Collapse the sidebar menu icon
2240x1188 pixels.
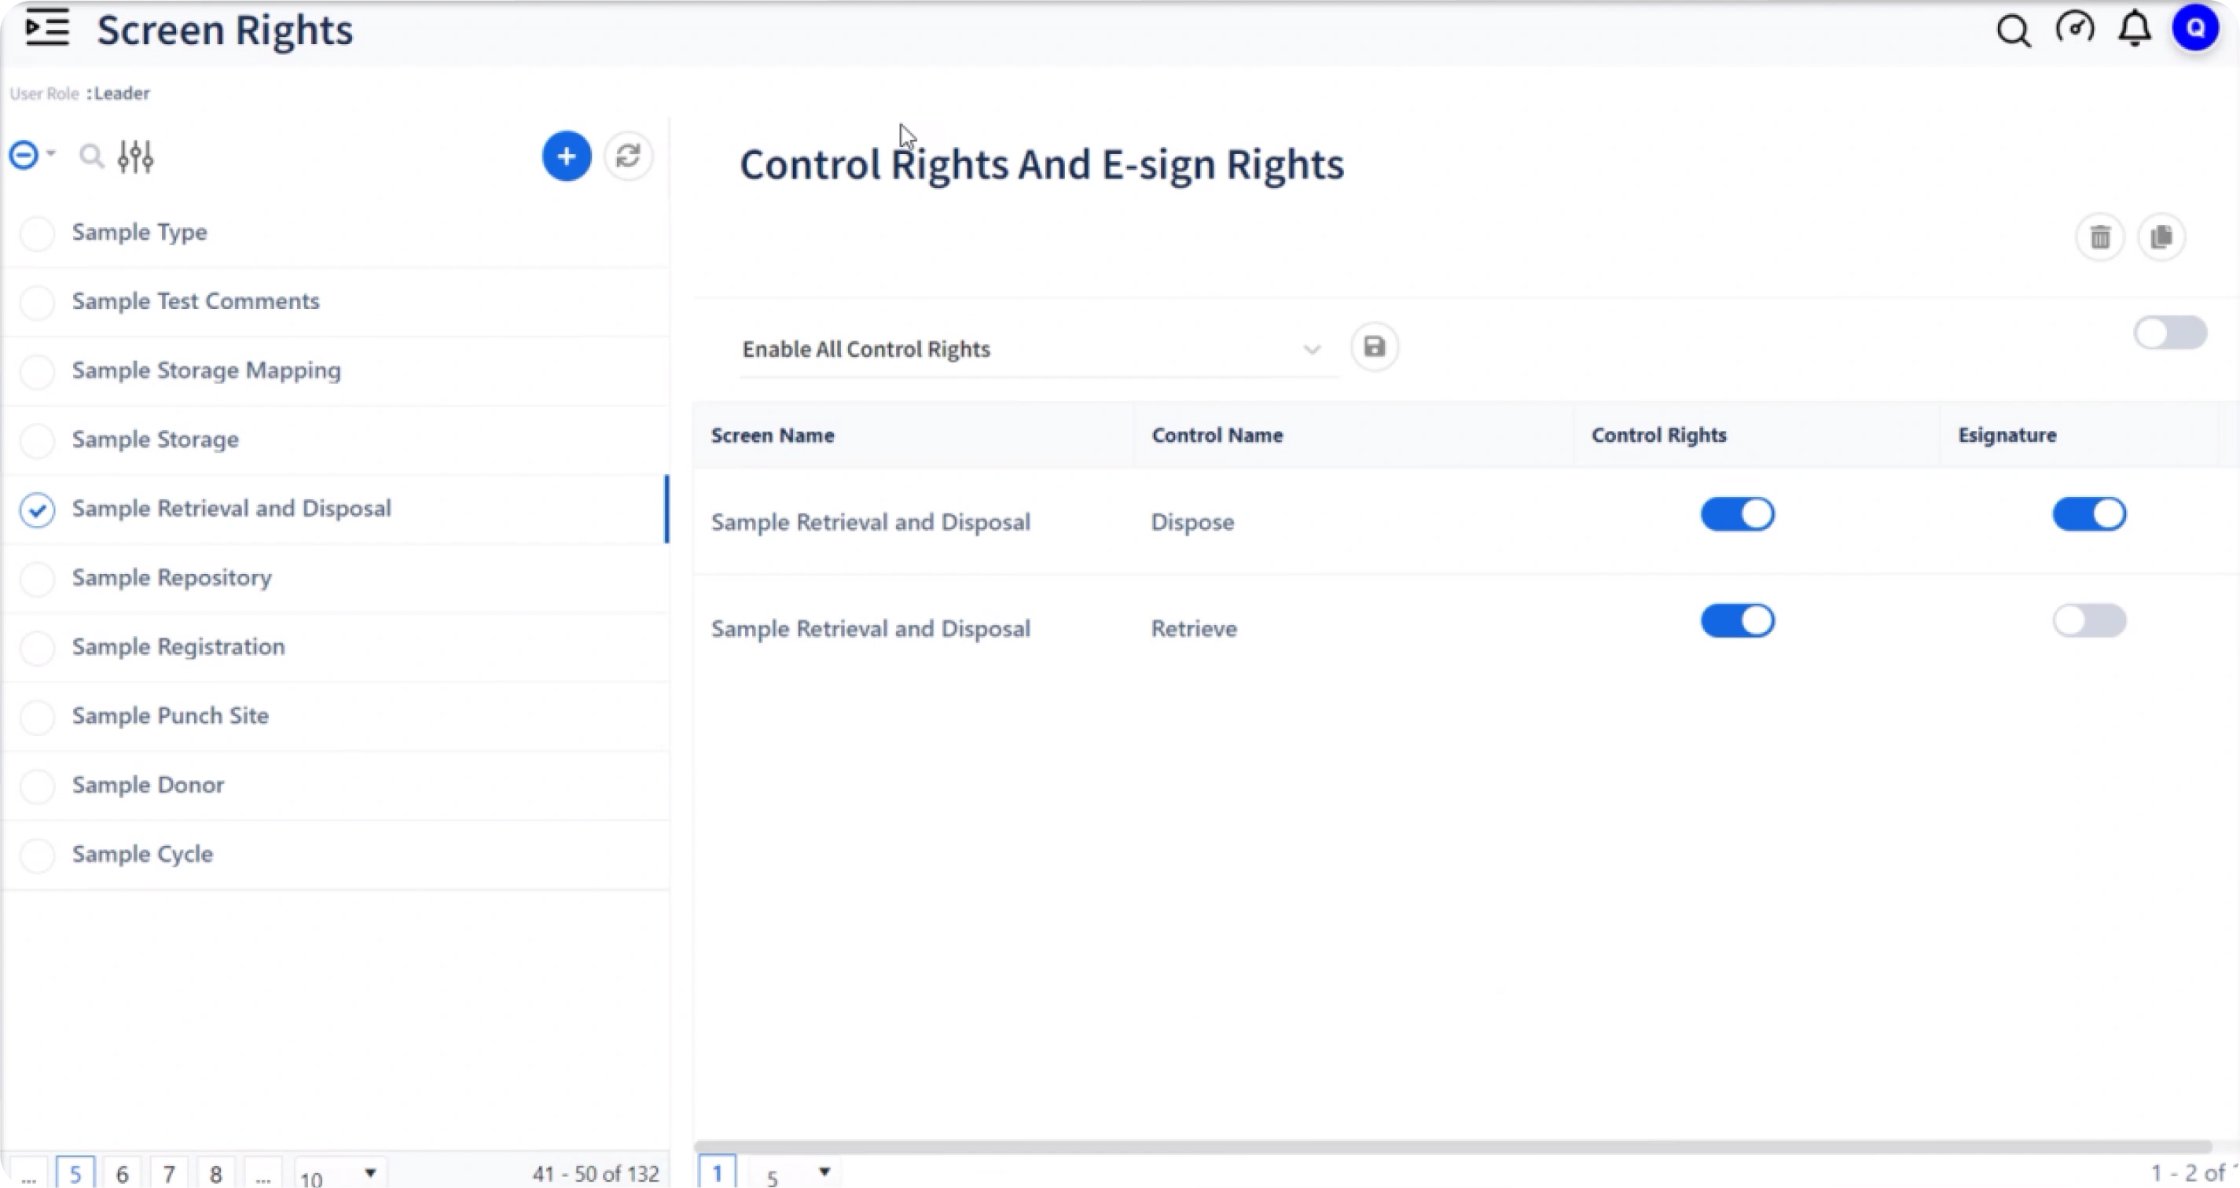pyautogui.click(x=47, y=28)
